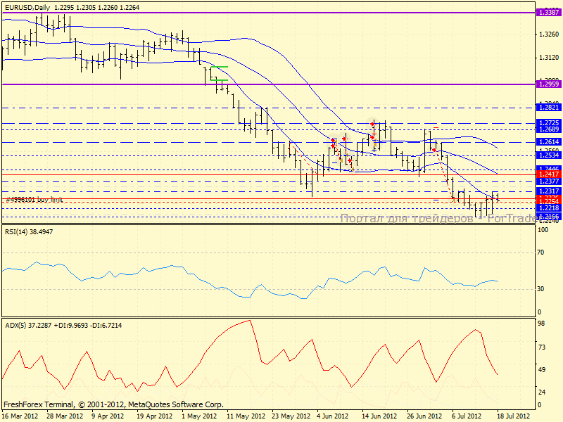Screen dimensions: 563x422
Task: Click the blue 1.2614 price label
Action: pos(548,142)
